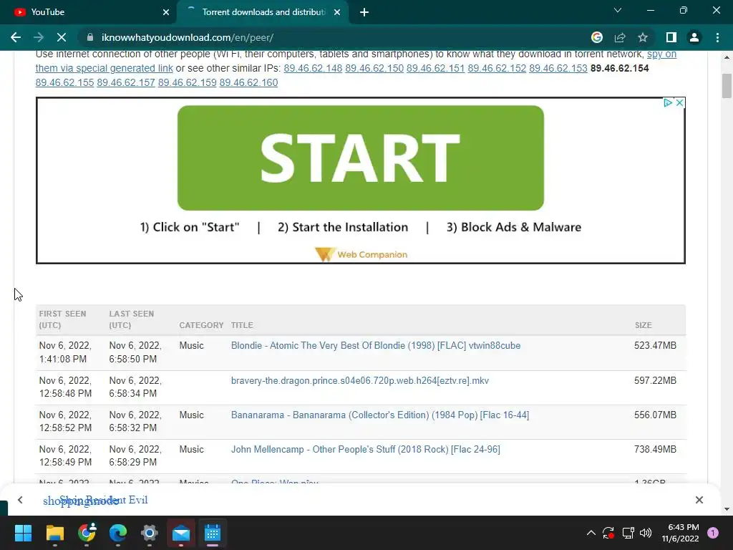Go back to the previous page

tap(16, 37)
